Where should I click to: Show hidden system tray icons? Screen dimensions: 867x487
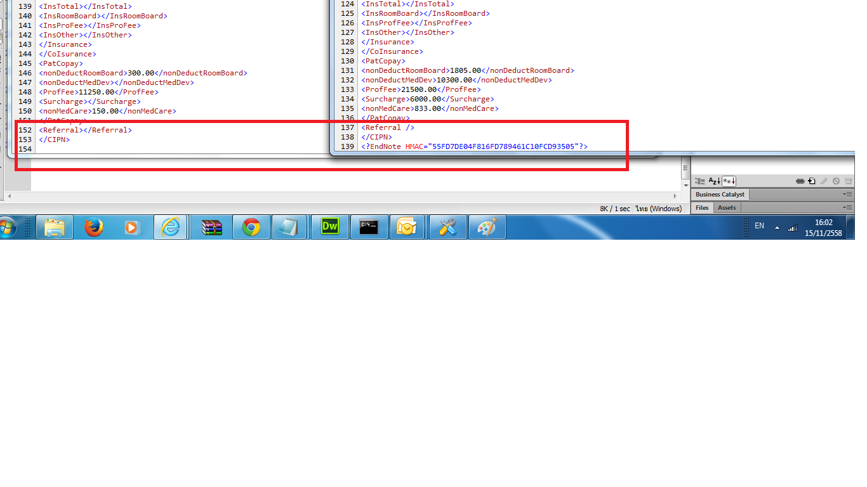[777, 227]
